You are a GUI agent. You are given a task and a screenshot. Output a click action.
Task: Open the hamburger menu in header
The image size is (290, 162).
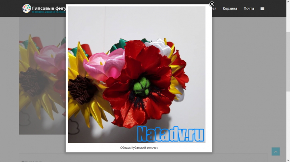262,8
